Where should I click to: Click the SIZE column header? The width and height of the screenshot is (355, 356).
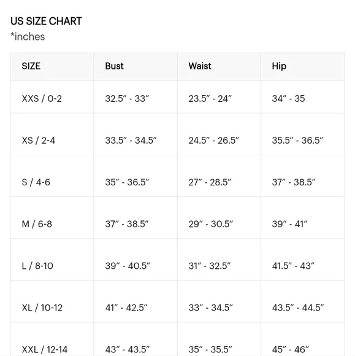pyautogui.click(x=31, y=66)
